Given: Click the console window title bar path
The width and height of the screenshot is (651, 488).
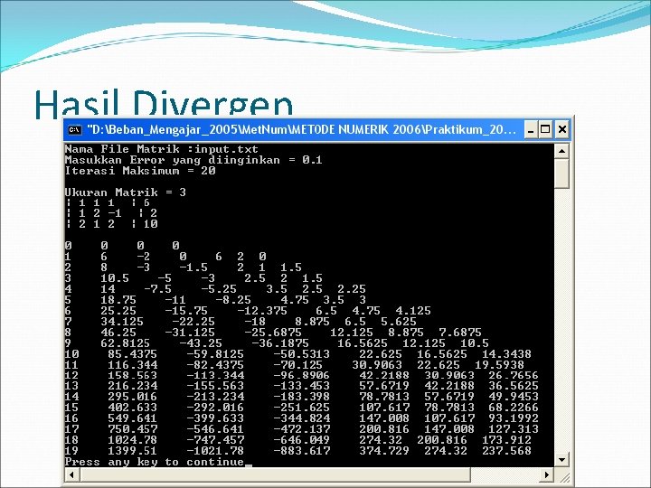Looking at the screenshot, I should click(302, 130).
